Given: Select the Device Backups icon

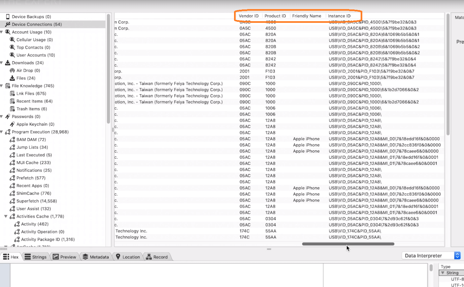Looking at the screenshot, I should (x=7, y=16).
